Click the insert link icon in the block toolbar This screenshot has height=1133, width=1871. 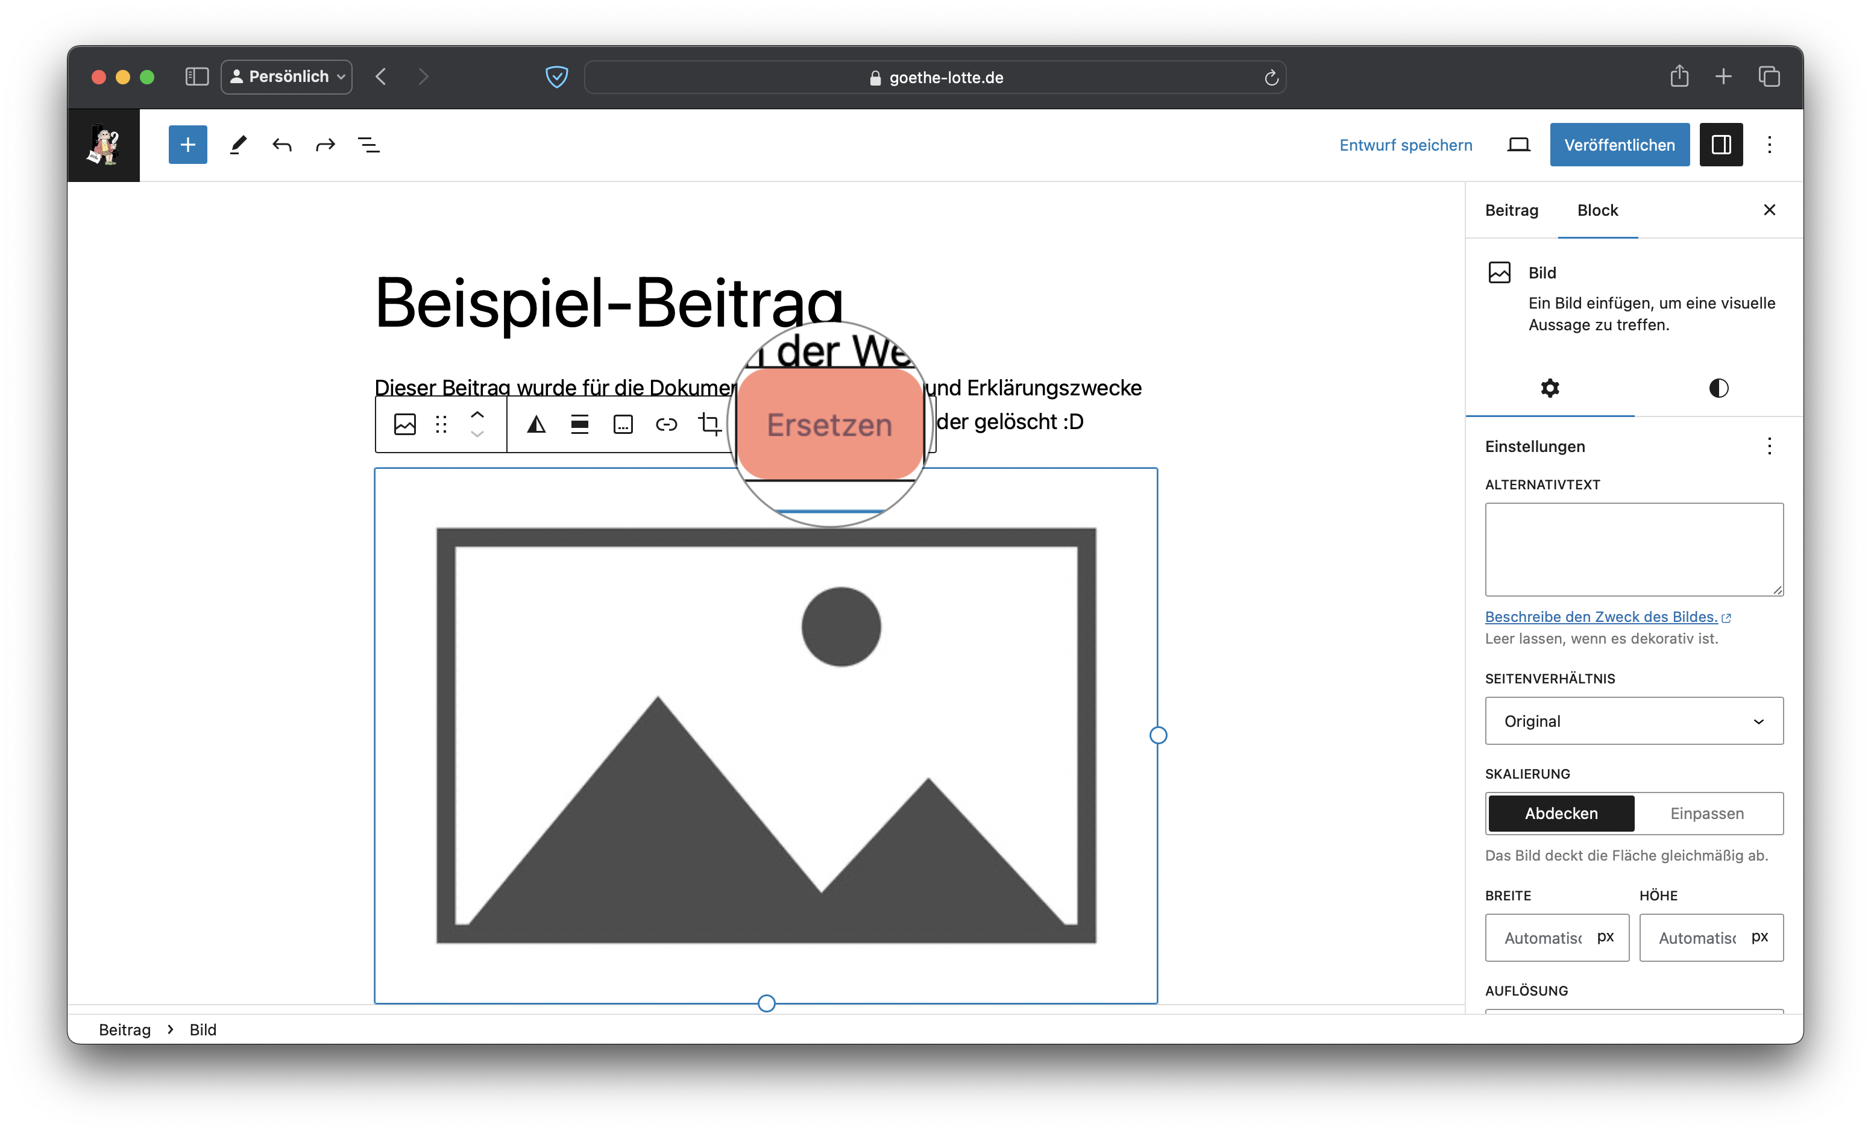coord(666,424)
